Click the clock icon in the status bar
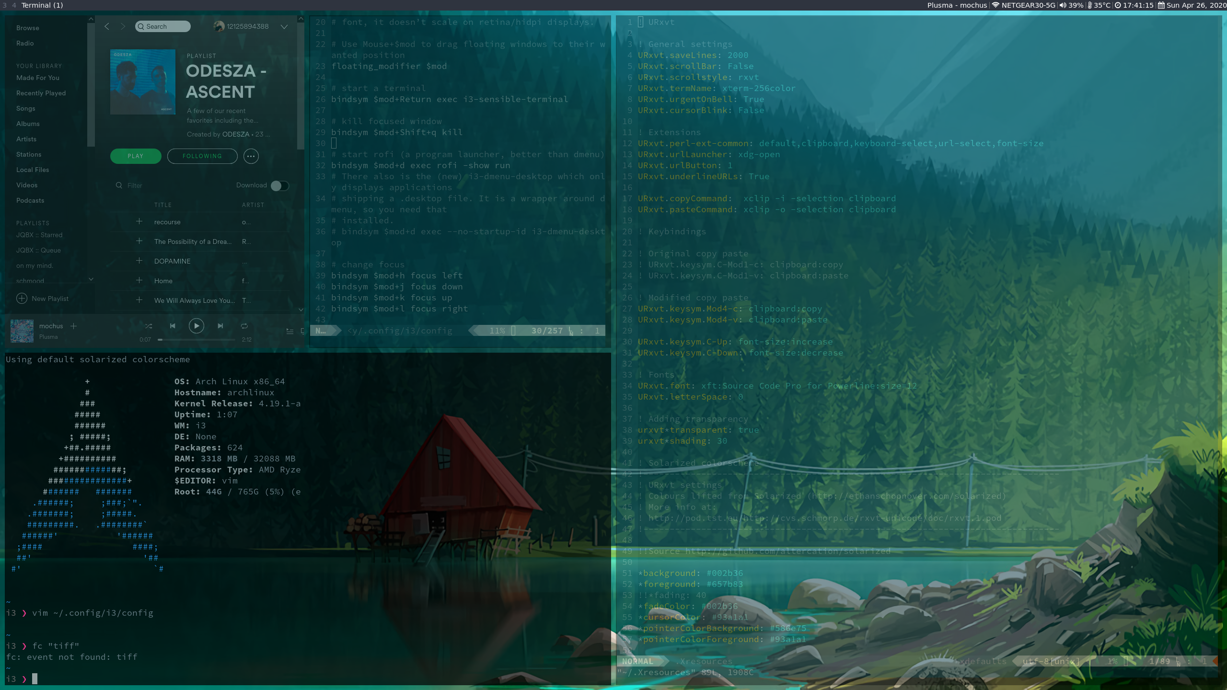The width and height of the screenshot is (1227, 690). point(1118,5)
